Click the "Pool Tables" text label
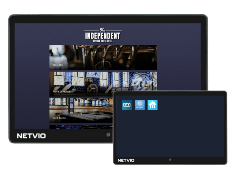 pos(60,118)
